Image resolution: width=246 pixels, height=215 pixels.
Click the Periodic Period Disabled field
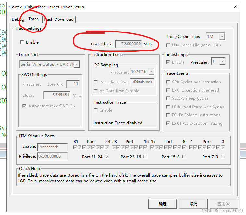coord(142,82)
